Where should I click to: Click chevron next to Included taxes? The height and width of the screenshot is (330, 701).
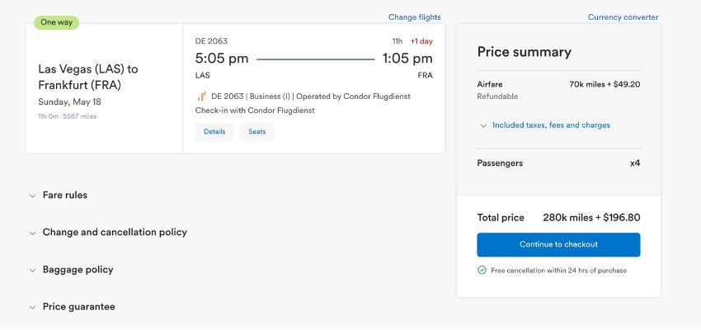[483, 125]
